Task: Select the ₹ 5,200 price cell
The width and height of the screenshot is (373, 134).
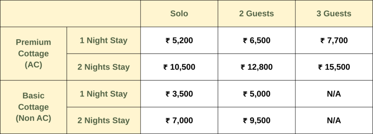Action: point(179,40)
